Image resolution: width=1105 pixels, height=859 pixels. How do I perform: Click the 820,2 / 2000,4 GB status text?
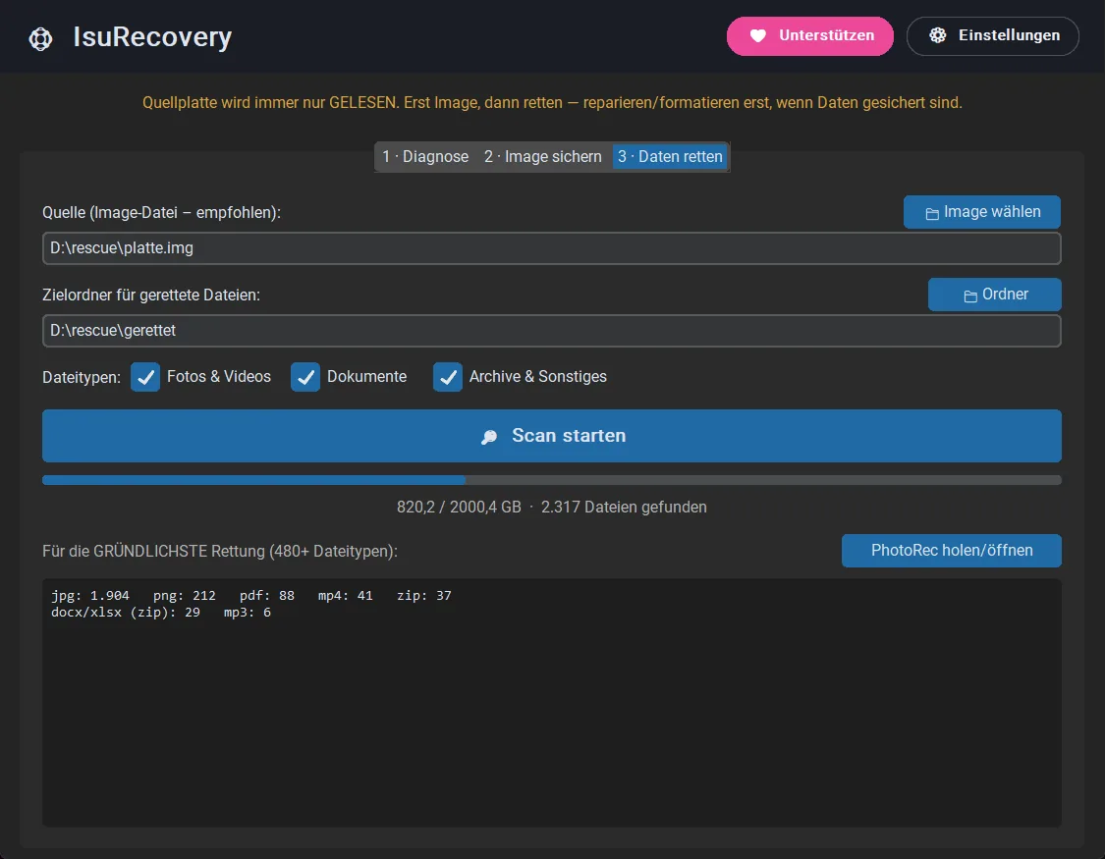[459, 507]
